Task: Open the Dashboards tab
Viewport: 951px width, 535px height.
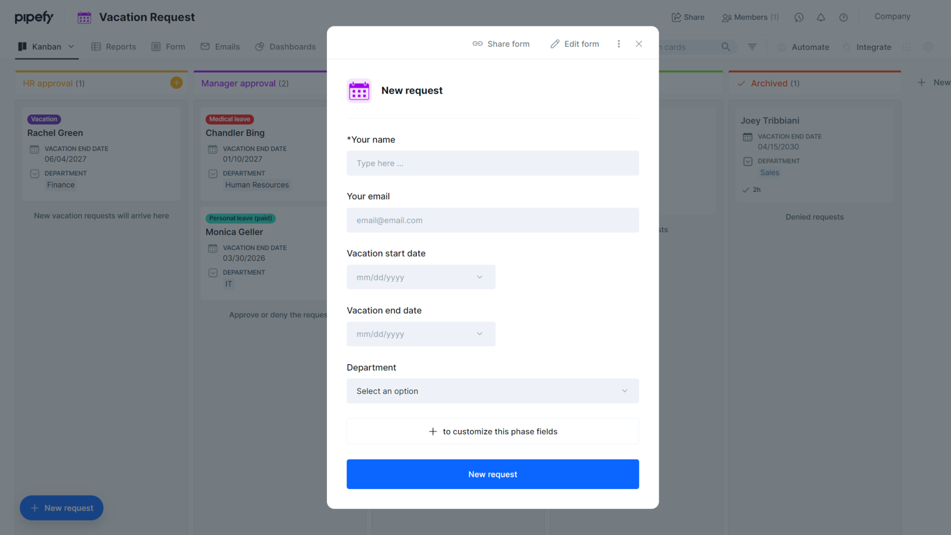Action: coord(292,46)
